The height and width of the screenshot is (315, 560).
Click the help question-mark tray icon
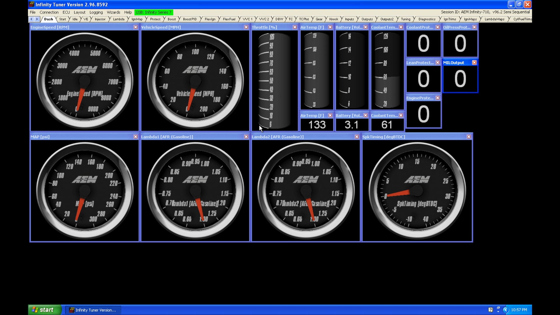(x=491, y=310)
